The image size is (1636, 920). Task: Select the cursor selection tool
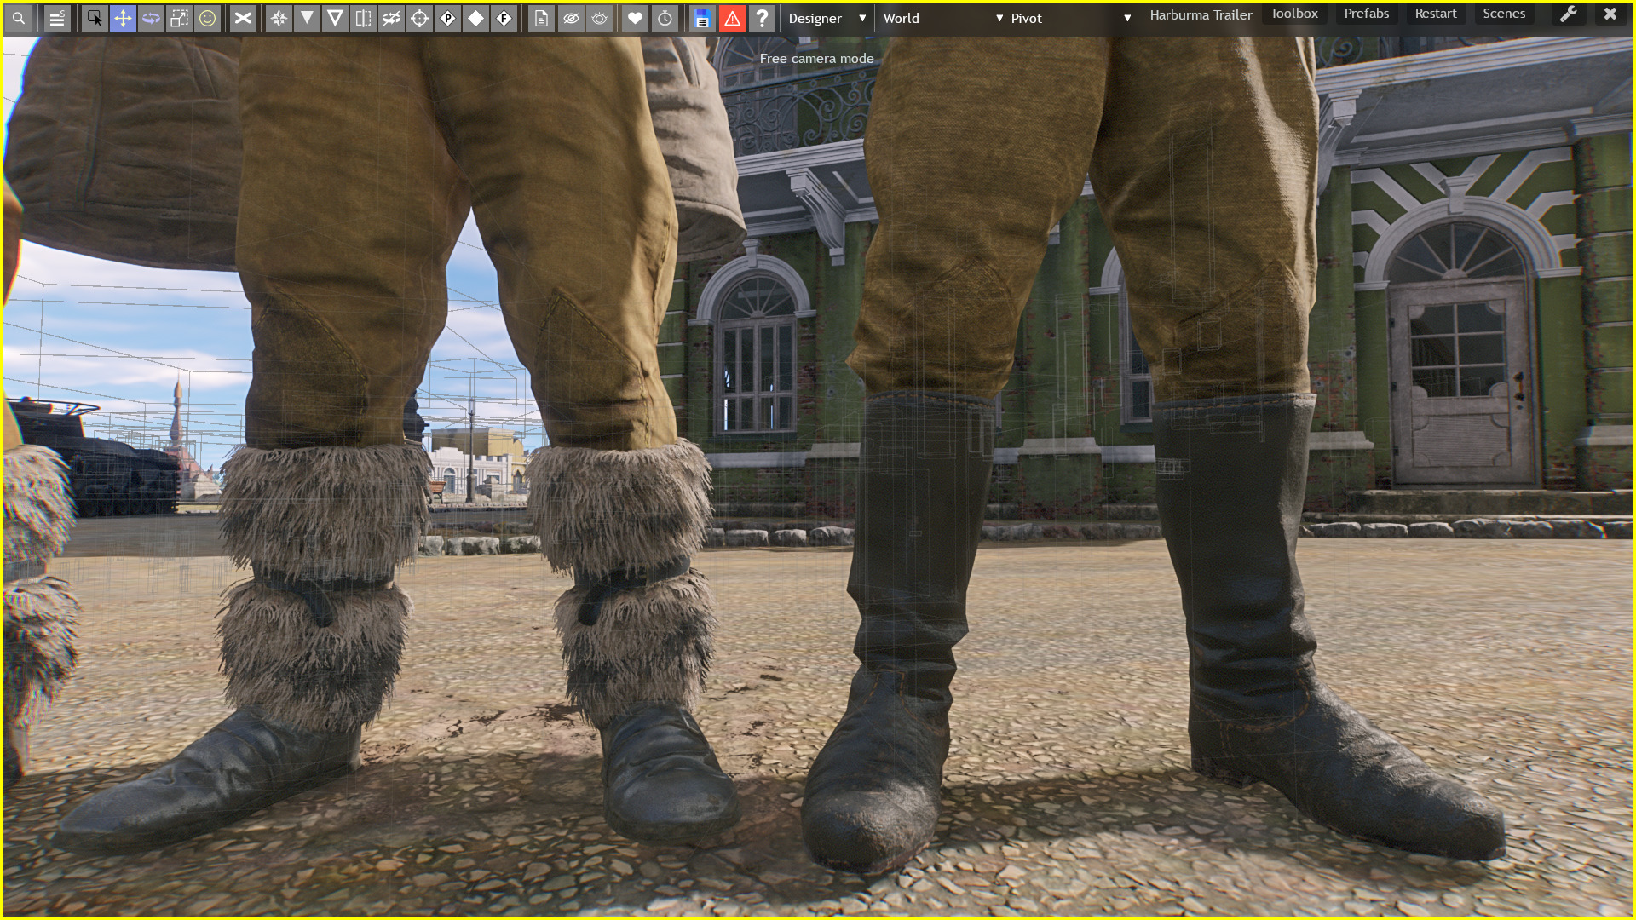tap(95, 18)
